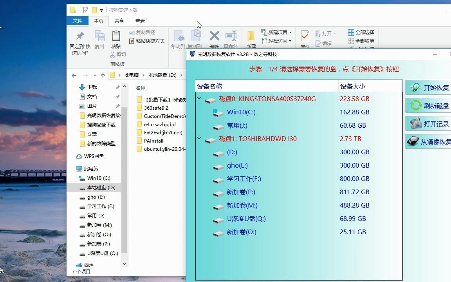
Task: Click the 属性 properties icon
Action: coord(305,36)
